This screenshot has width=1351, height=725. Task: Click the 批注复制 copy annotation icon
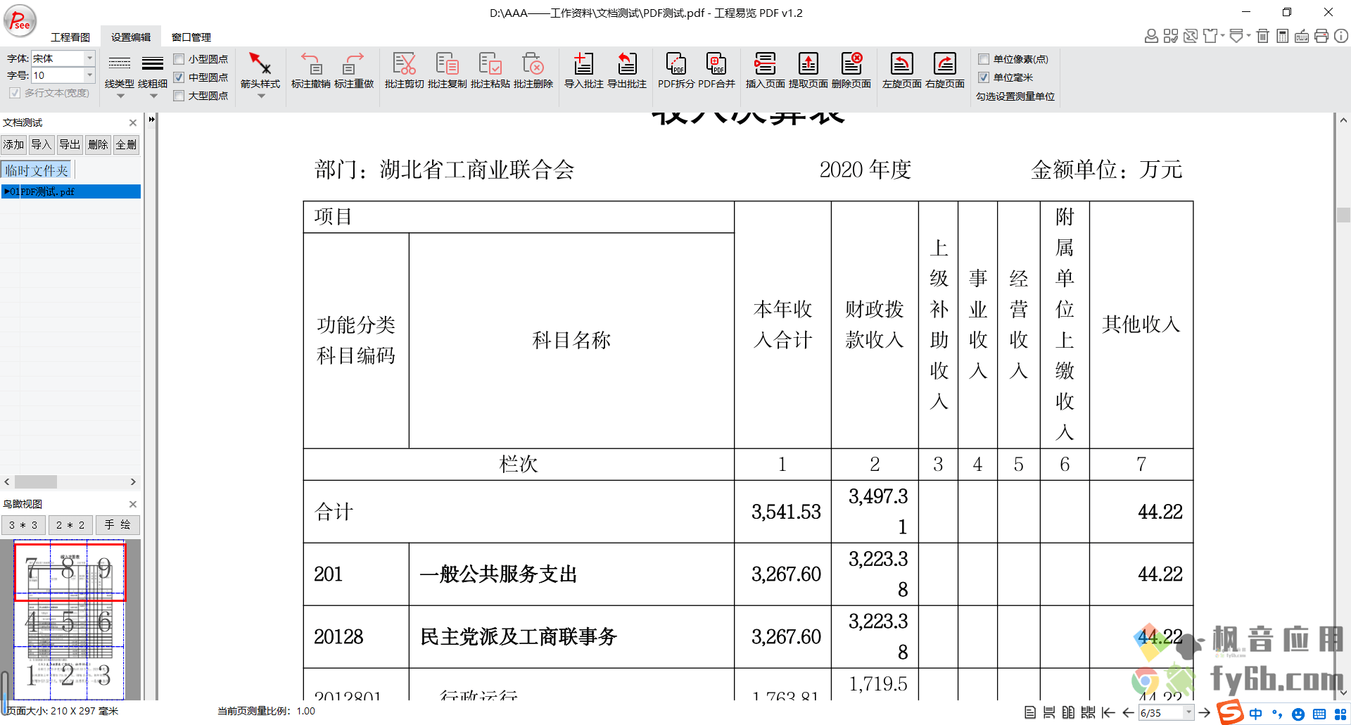point(447,64)
